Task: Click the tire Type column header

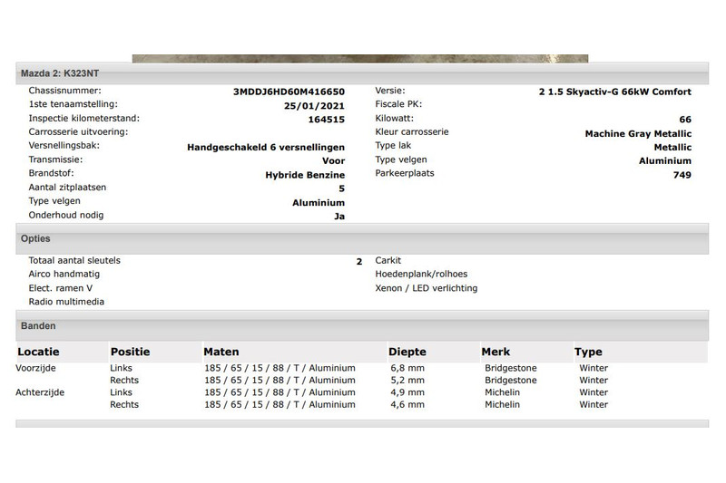Action: pos(588,352)
